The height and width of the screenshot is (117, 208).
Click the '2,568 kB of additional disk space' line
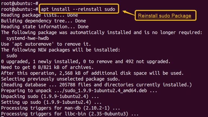(92, 73)
